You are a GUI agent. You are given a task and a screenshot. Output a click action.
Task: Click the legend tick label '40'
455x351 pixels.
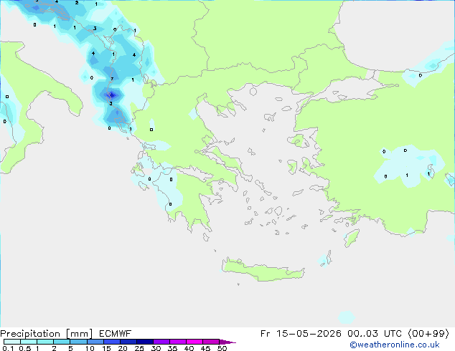189,348
